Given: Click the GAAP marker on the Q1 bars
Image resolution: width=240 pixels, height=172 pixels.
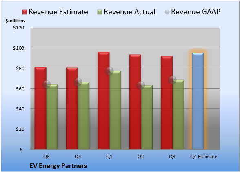Looking at the screenshot, I should click(x=109, y=71).
